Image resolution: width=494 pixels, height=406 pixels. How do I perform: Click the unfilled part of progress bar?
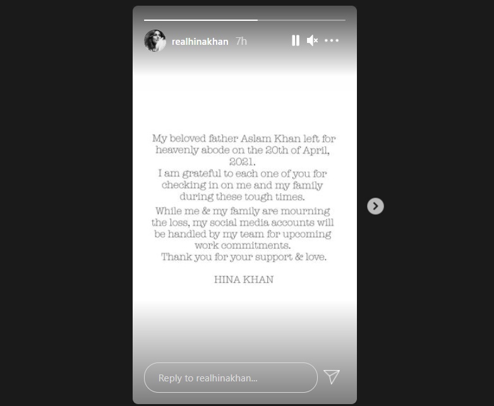coord(301,20)
